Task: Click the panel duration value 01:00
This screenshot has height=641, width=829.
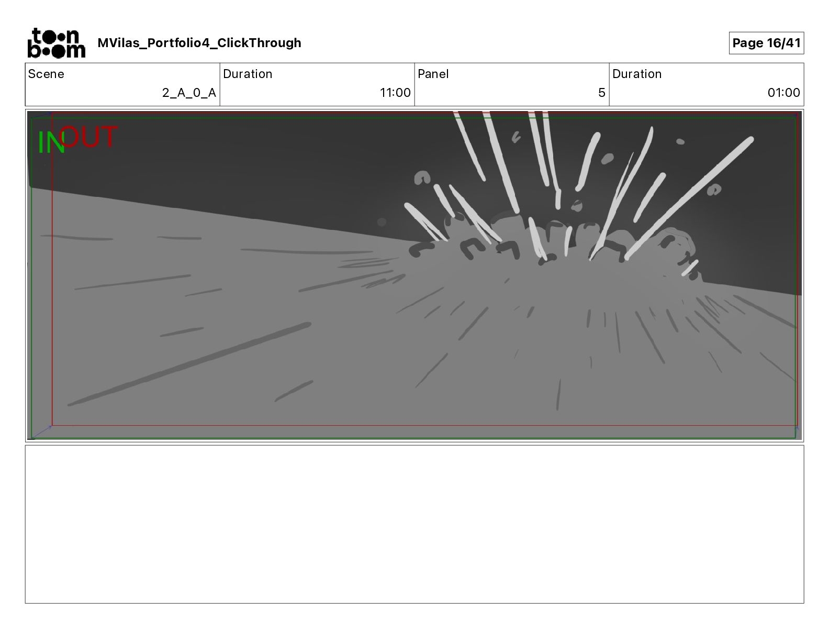Action: point(784,93)
